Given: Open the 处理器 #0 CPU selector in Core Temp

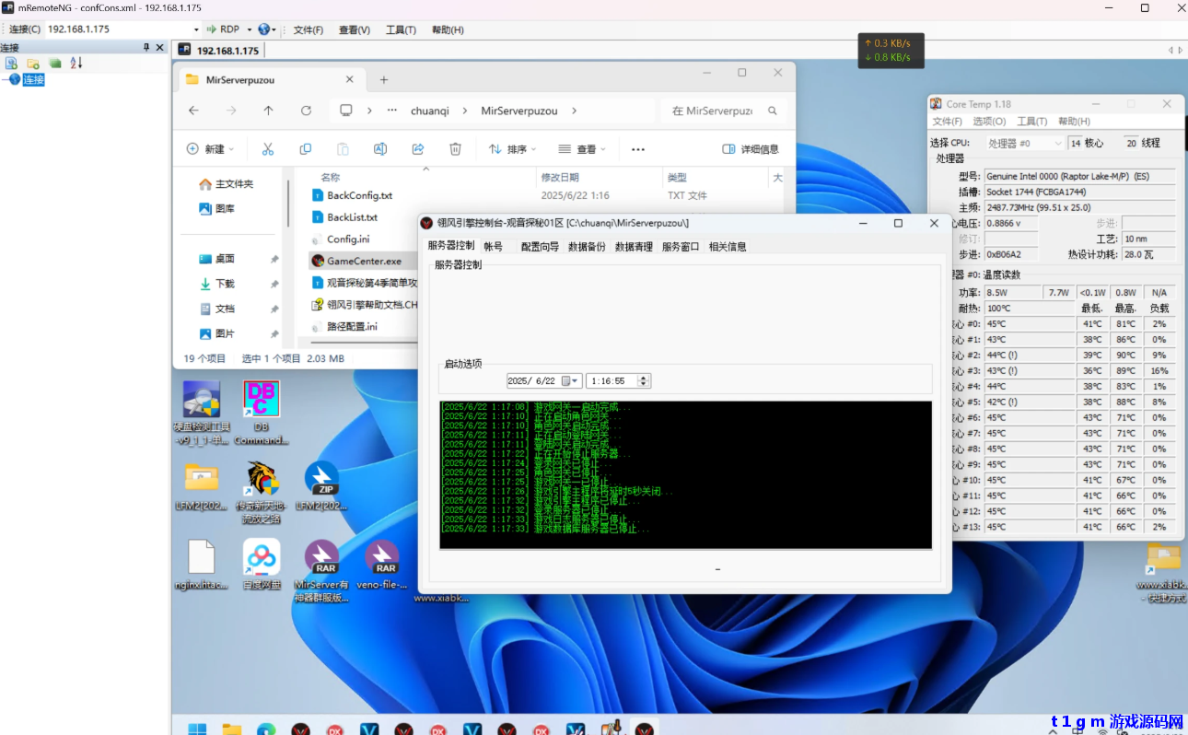Looking at the screenshot, I should click(1025, 142).
